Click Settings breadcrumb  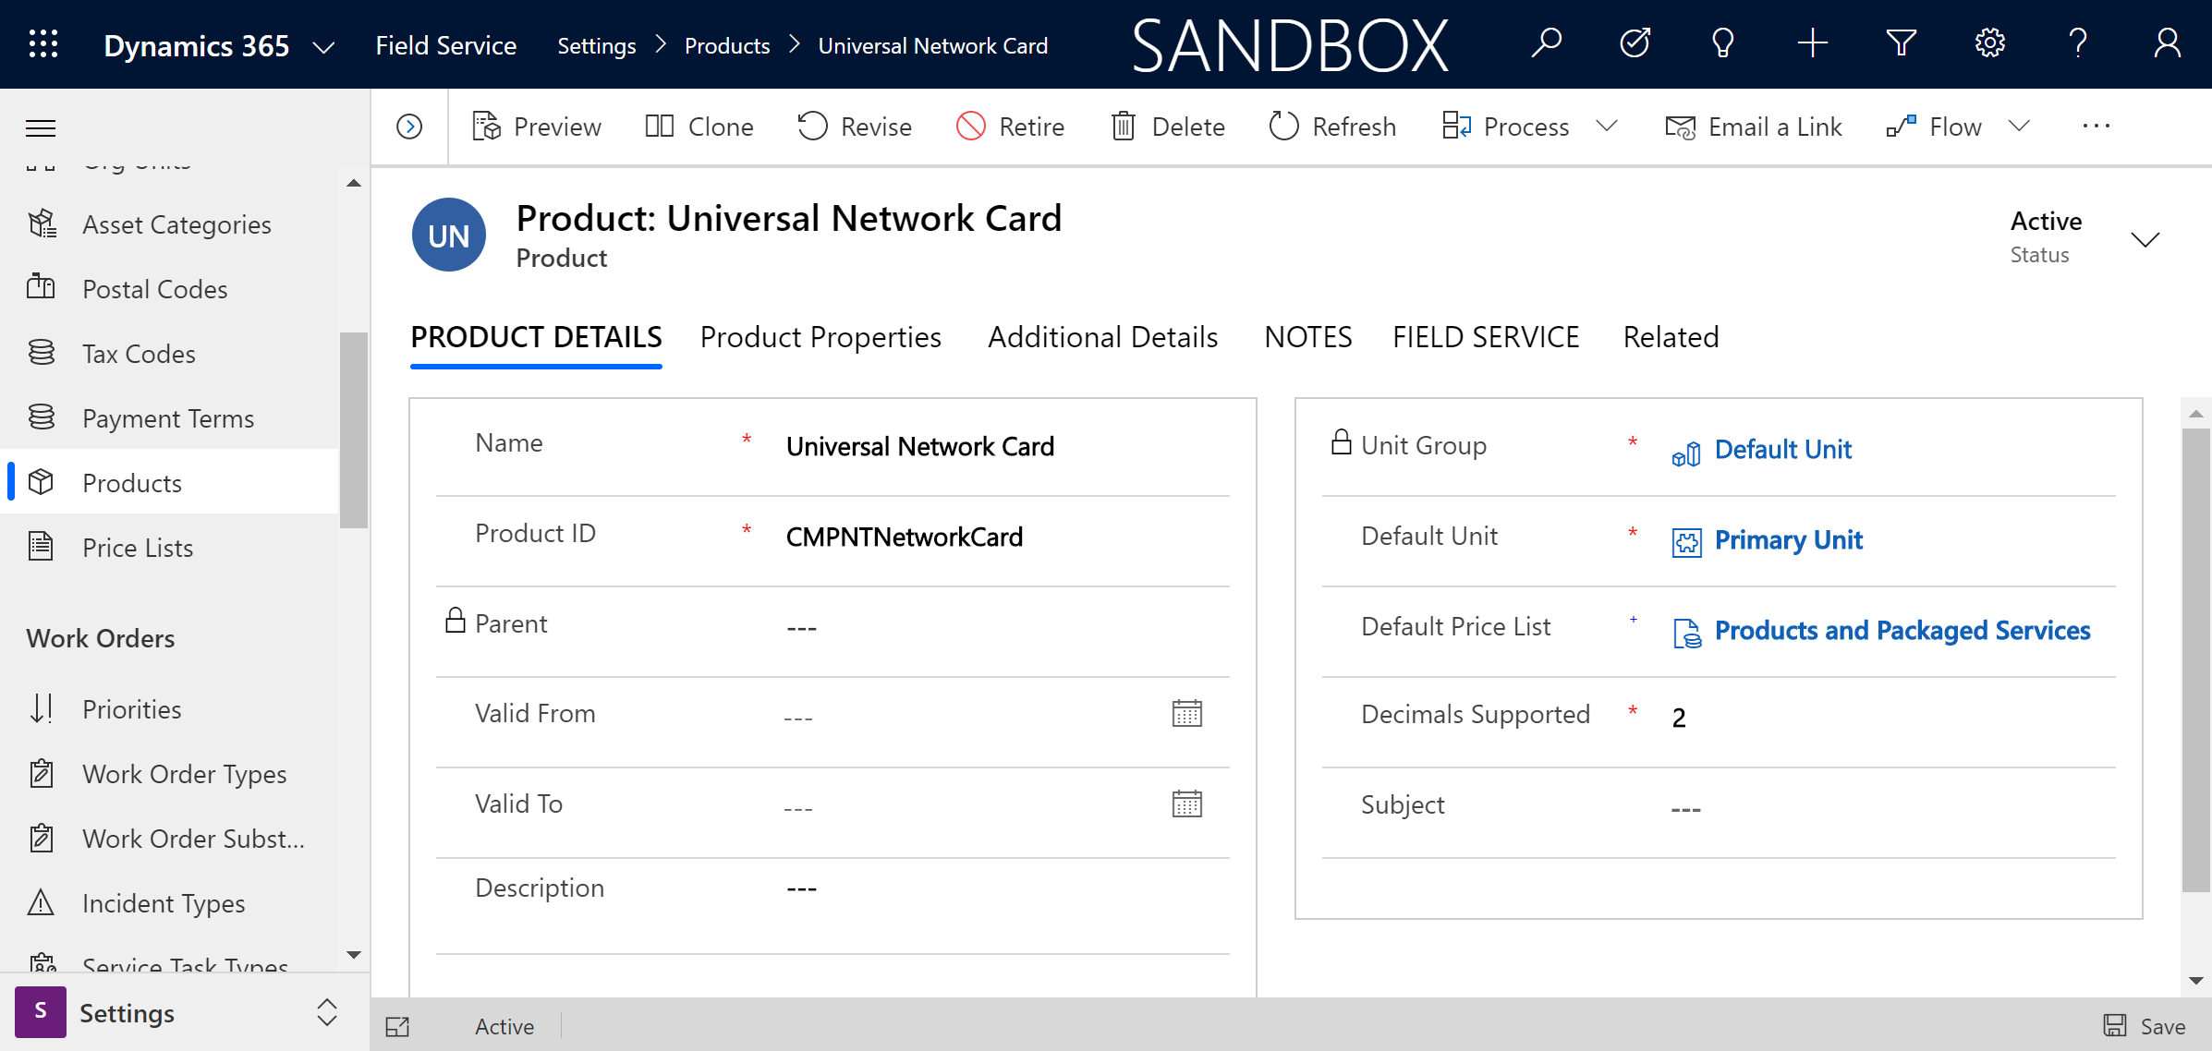(x=596, y=46)
